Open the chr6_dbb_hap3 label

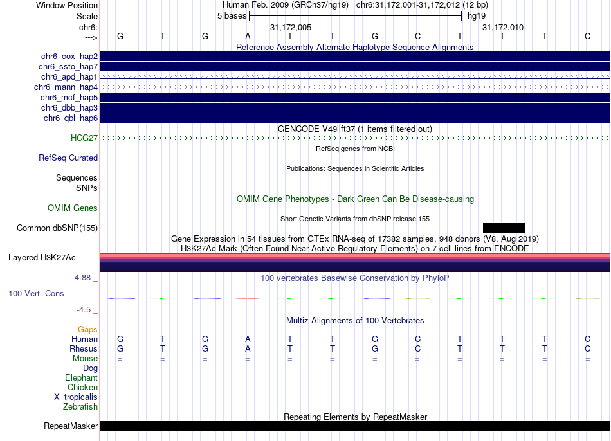69,107
